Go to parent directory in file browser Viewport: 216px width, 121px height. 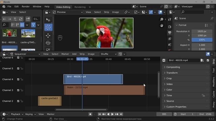15,19
